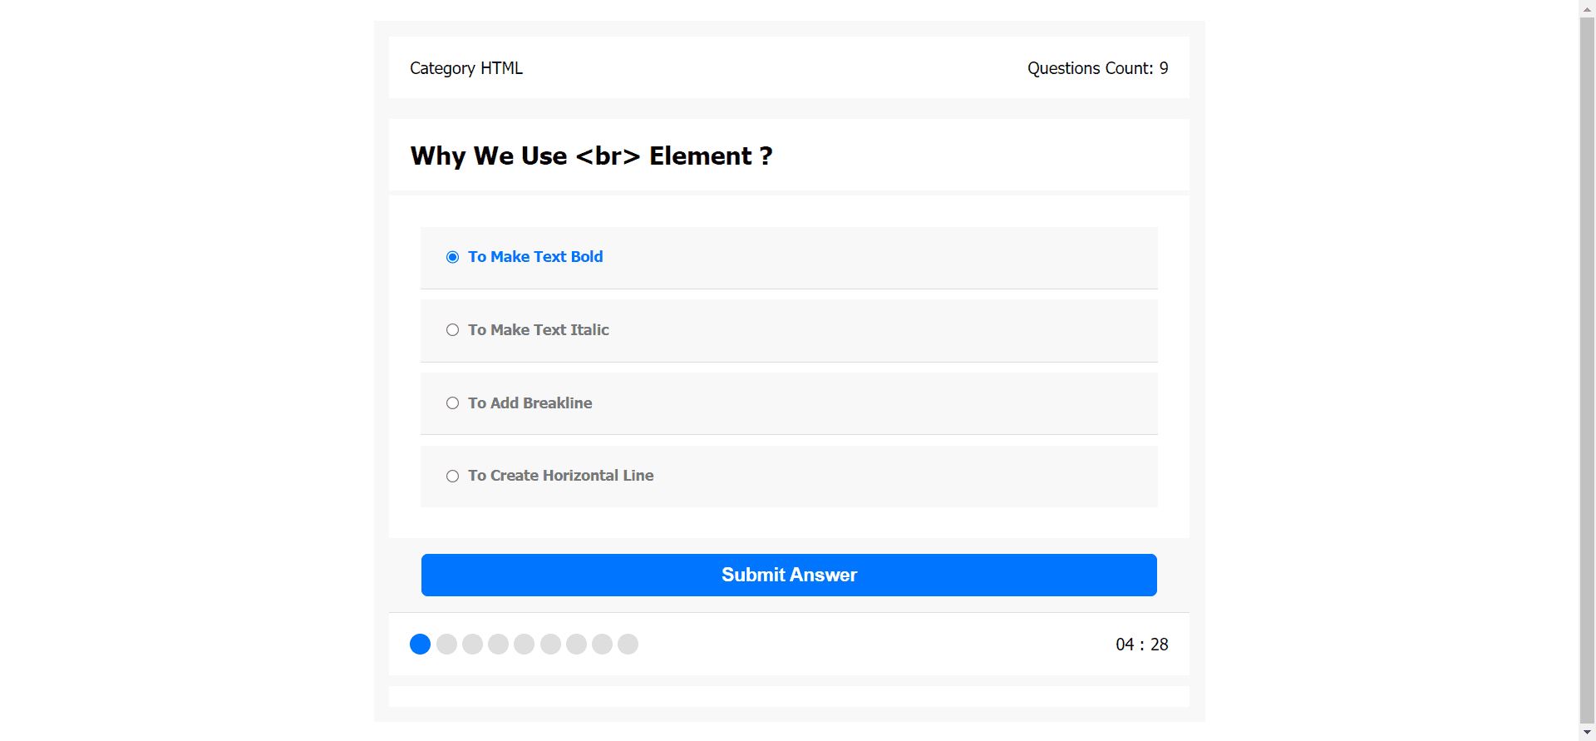The image size is (1596, 741).
Task: Click the "Category HTML" heading
Action: click(x=466, y=68)
